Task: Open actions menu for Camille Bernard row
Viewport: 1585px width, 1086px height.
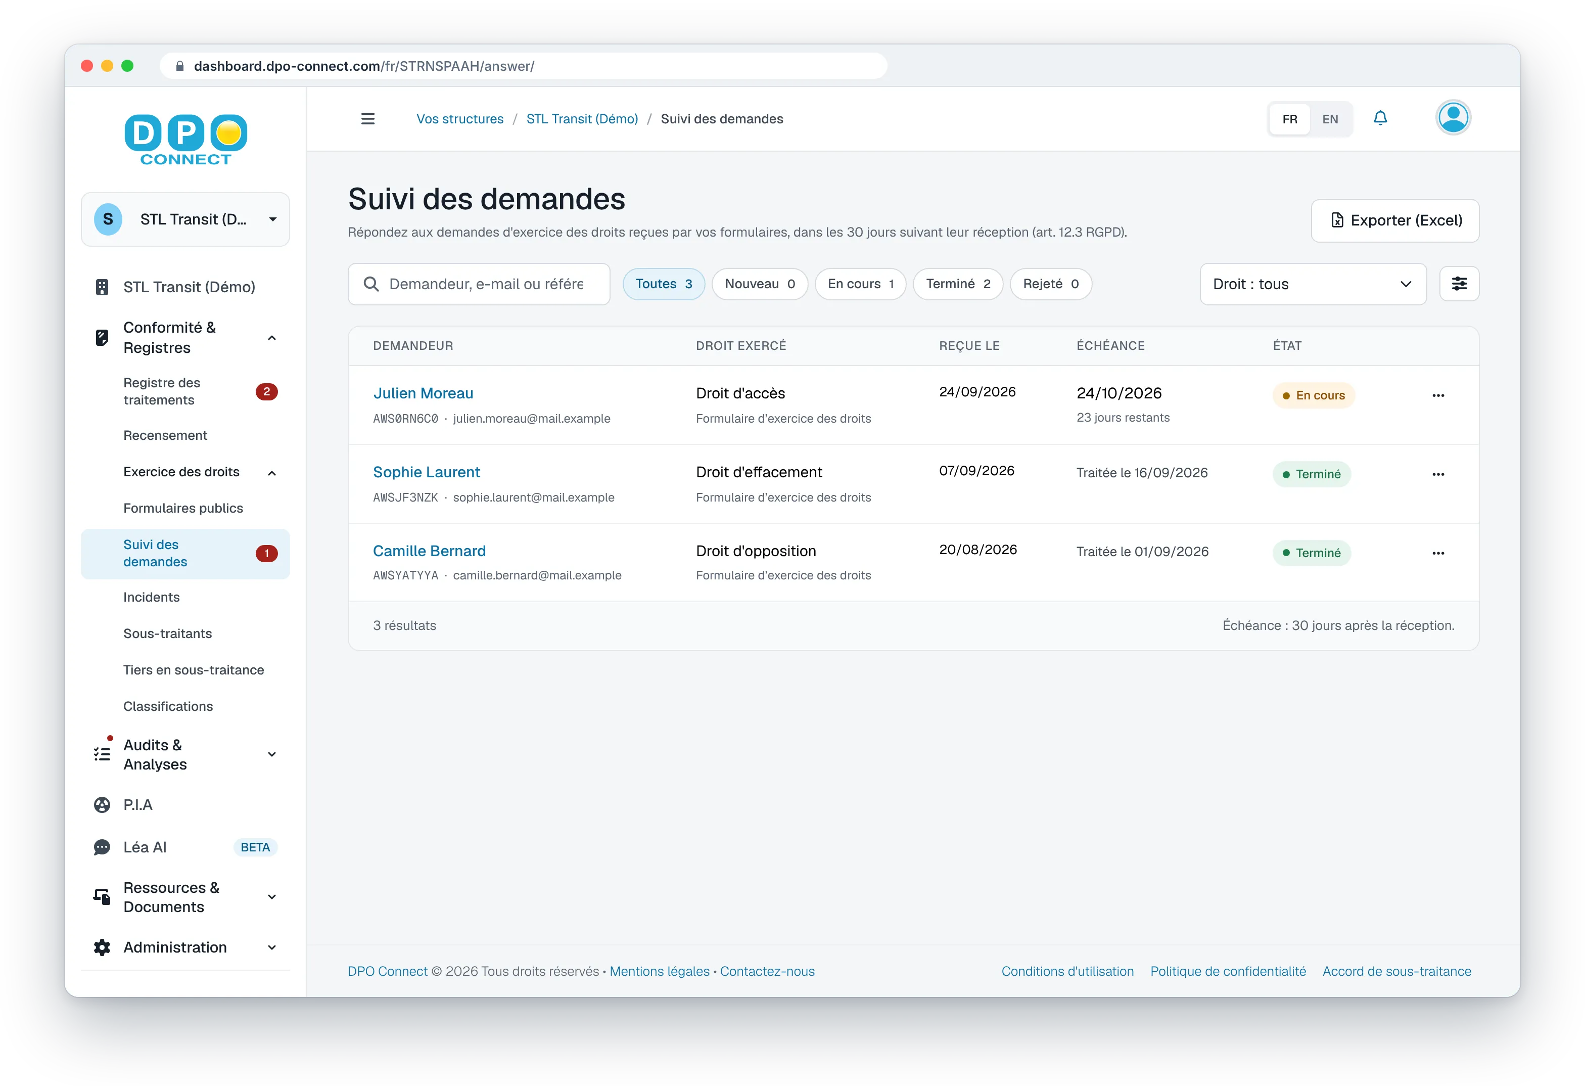Action: (1438, 553)
